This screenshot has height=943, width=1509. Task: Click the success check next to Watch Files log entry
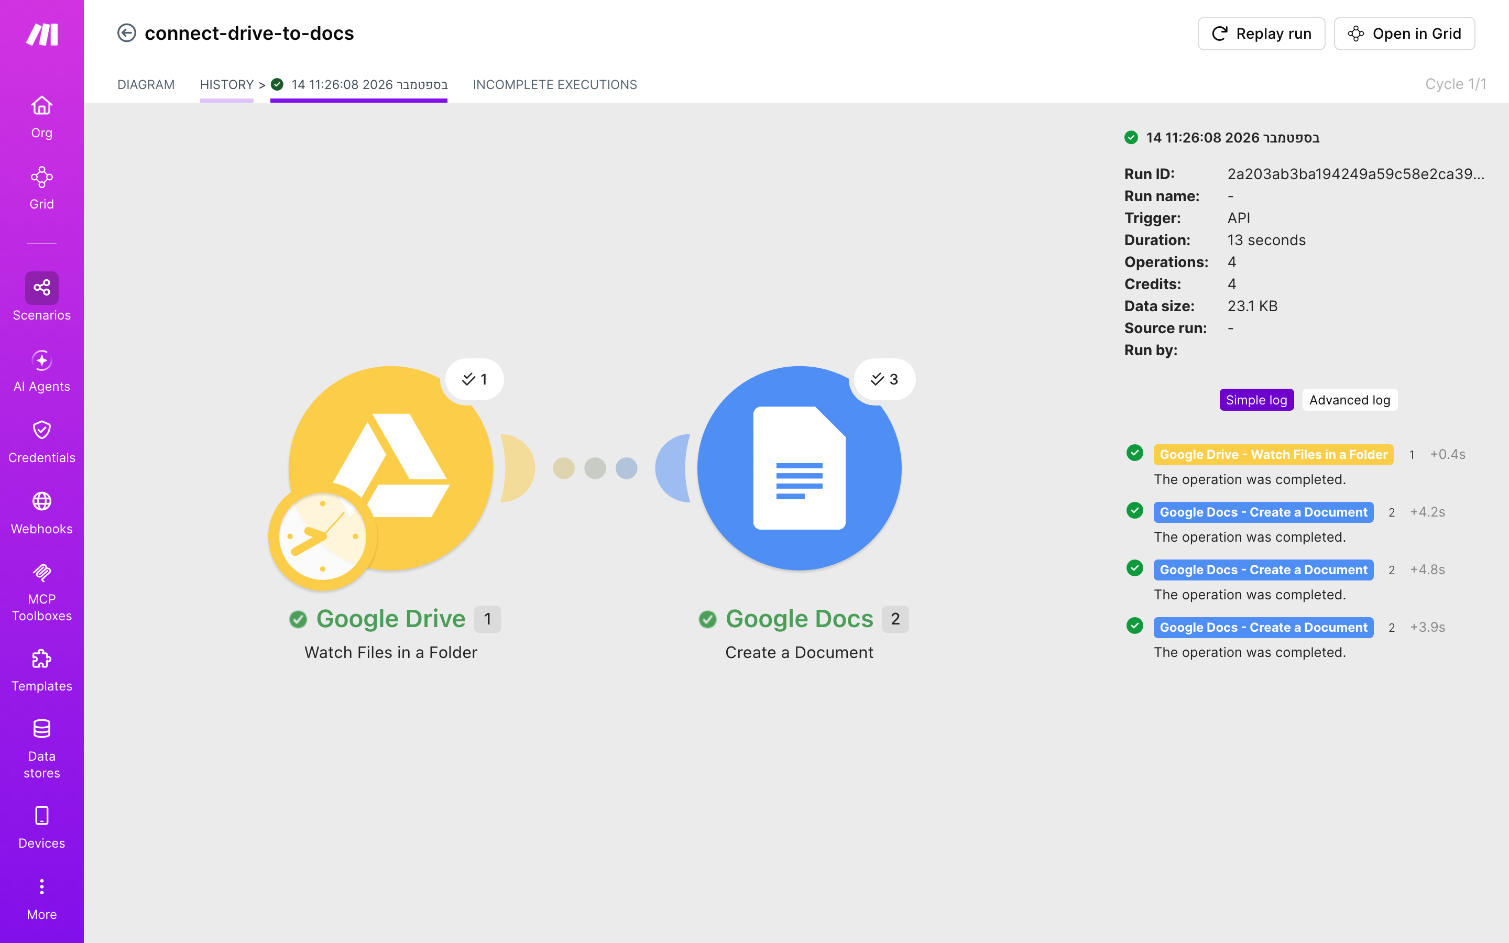[1135, 453]
